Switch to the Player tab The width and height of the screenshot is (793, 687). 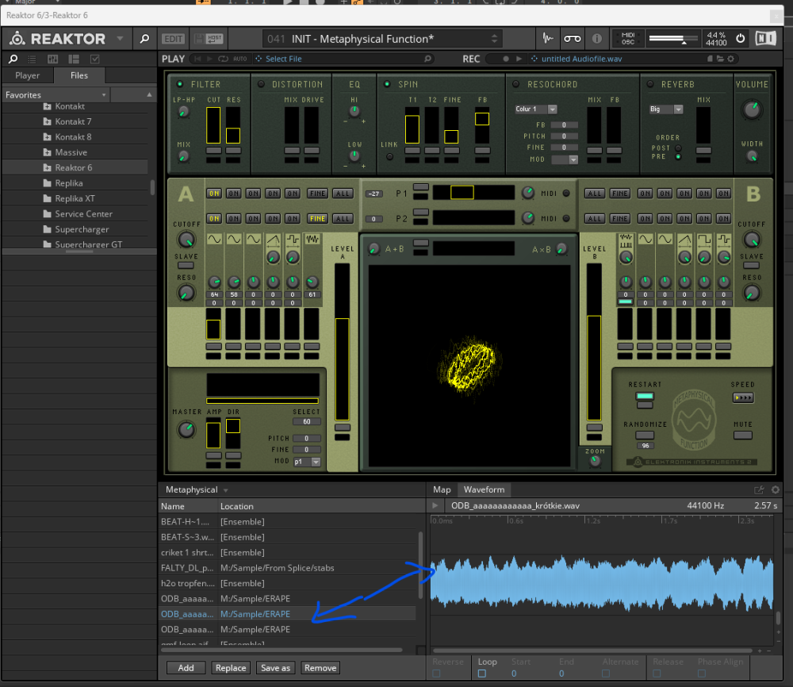pyautogui.click(x=27, y=75)
